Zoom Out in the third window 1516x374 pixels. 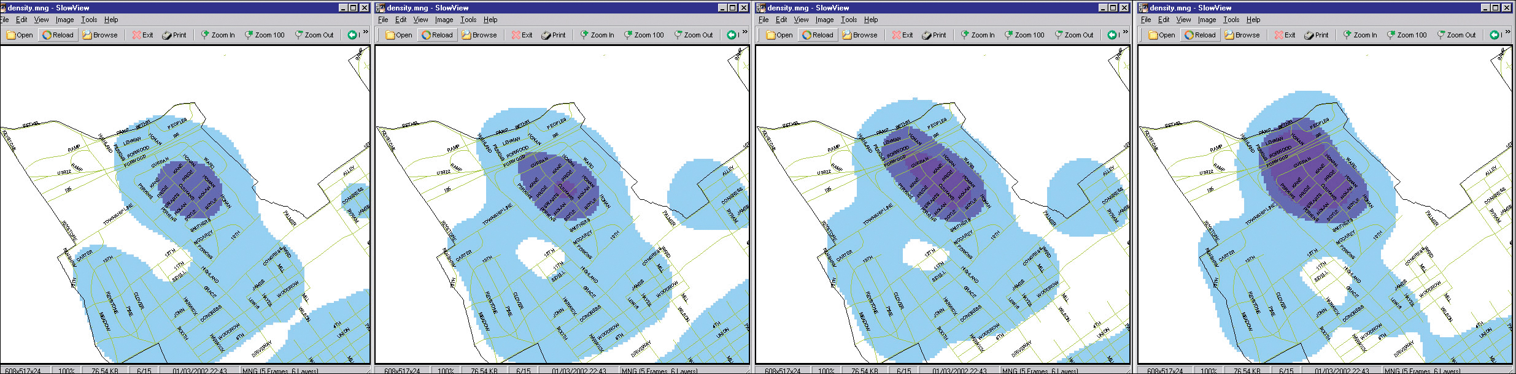coord(1074,35)
